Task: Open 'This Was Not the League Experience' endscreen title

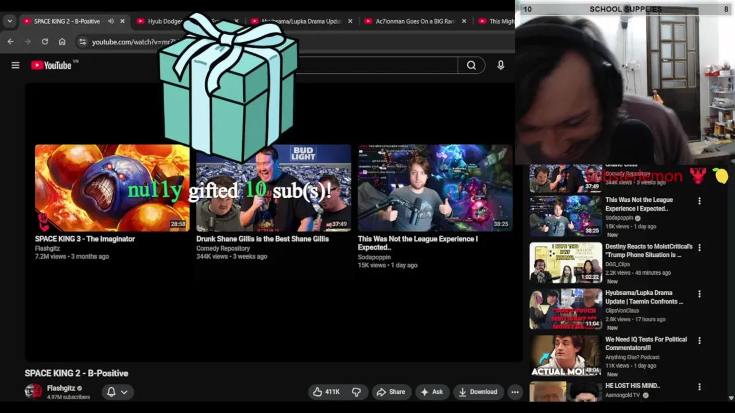Action: click(x=418, y=243)
